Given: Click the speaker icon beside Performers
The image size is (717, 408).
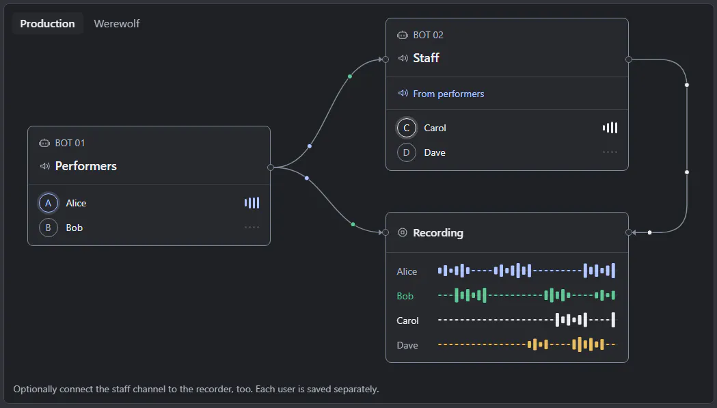Looking at the screenshot, I should click(45, 166).
